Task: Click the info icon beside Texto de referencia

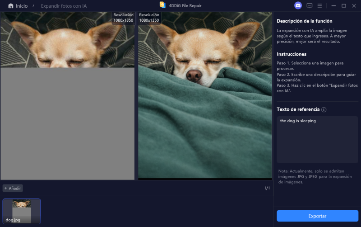Action: (324, 109)
